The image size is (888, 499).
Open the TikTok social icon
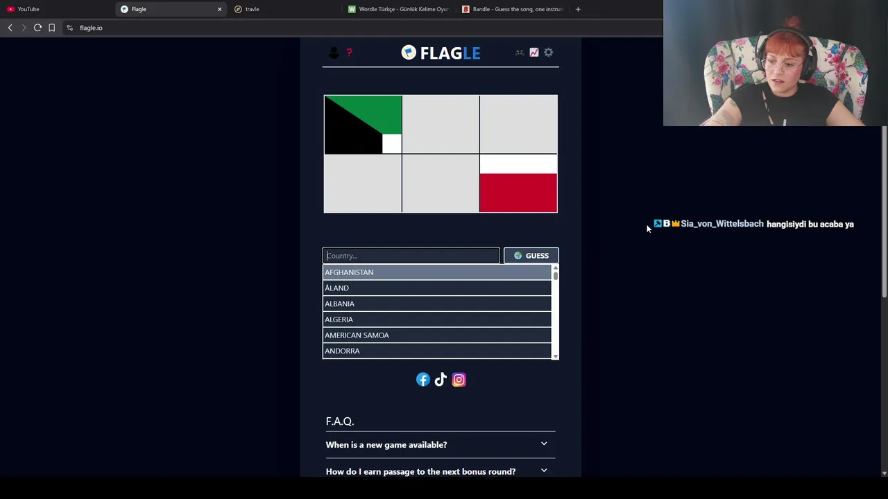coord(441,380)
